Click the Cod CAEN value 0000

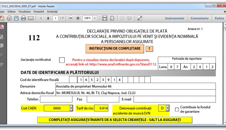(x=57, y=108)
